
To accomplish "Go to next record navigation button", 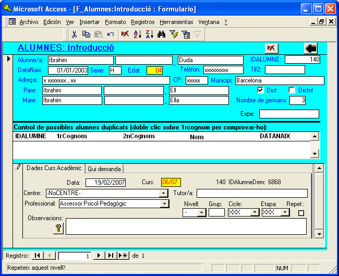I will pyautogui.click(x=99, y=256).
